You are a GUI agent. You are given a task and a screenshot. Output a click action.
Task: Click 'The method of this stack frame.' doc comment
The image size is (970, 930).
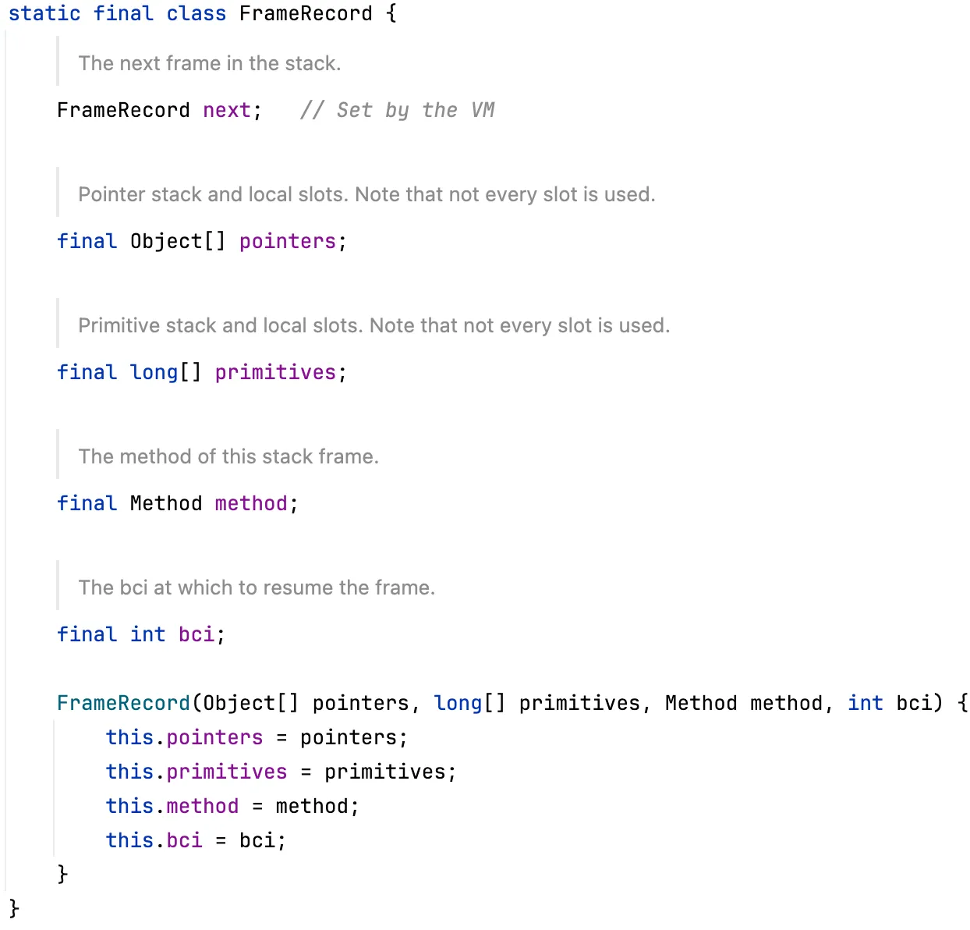pos(228,456)
